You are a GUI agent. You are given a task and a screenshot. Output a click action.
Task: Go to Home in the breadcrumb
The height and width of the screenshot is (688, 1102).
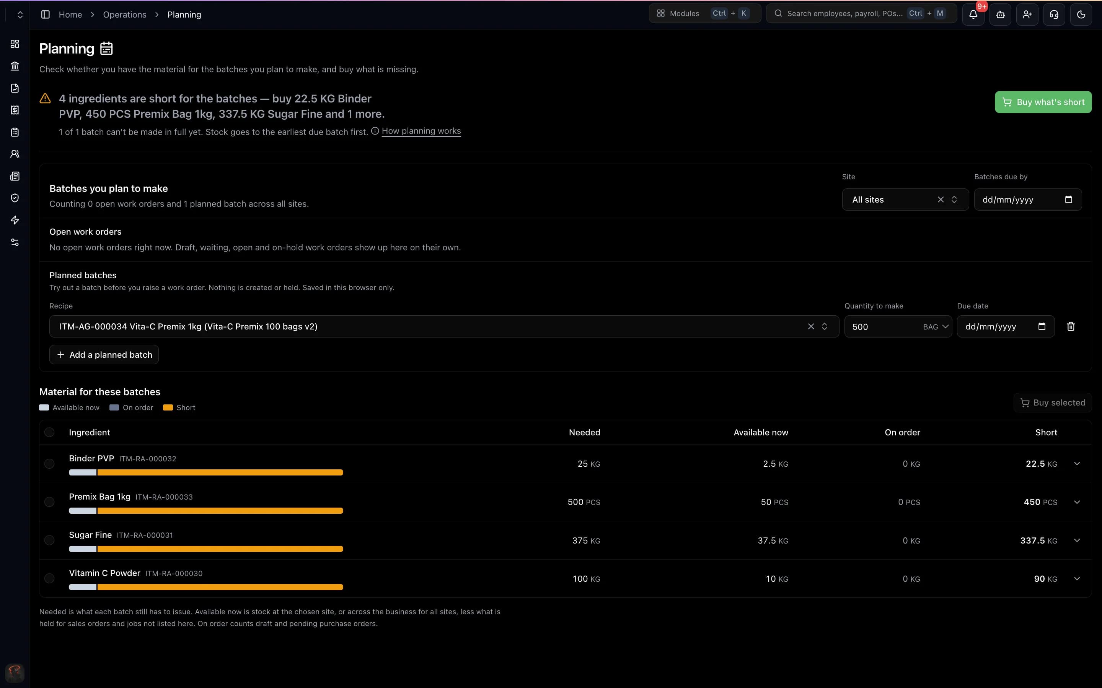point(70,15)
